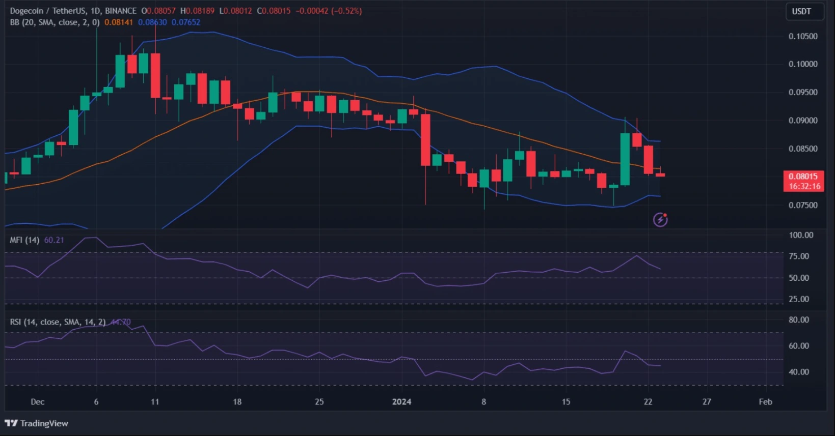Image resolution: width=835 pixels, height=436 pixels.
Task: Click the Feb date on time axis
Action: click(x=765, y=402)
